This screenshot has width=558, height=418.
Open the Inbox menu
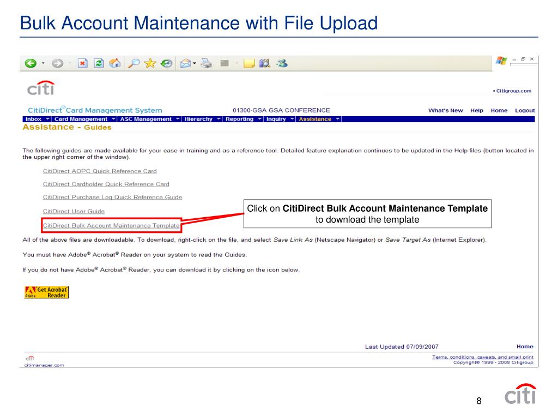tap(33, 119)
